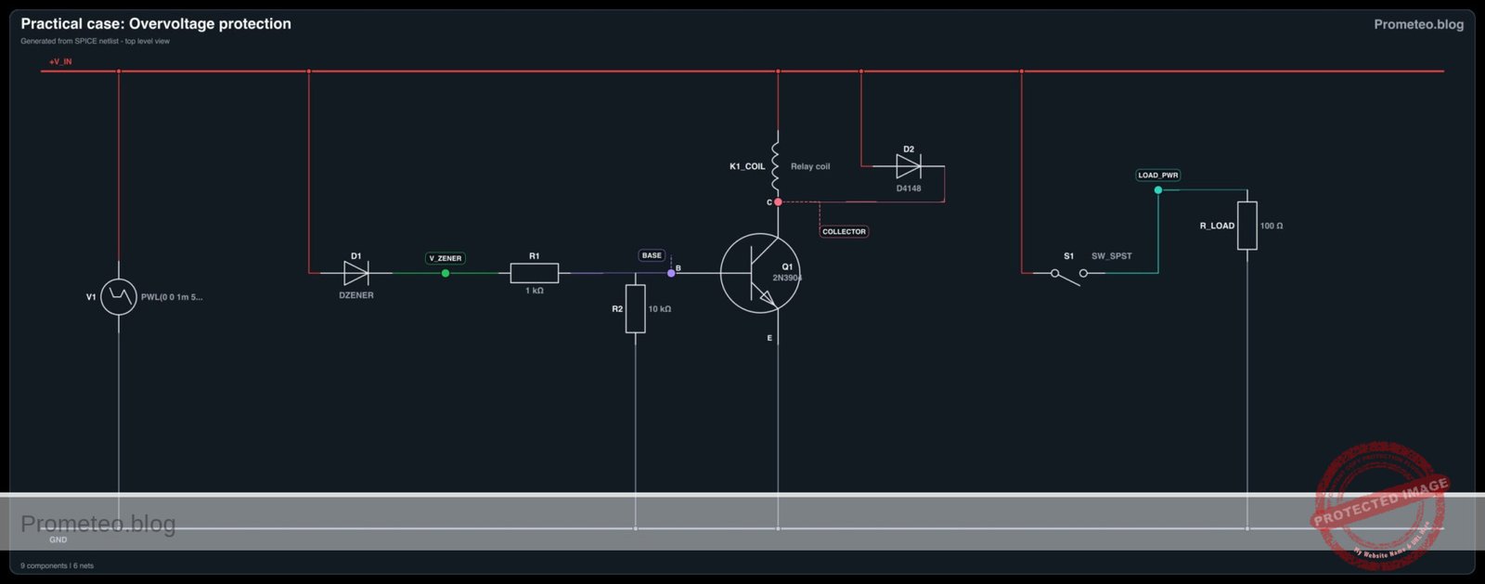Click the transistor emitter pin label E
1485x584 pixels.
769,338
